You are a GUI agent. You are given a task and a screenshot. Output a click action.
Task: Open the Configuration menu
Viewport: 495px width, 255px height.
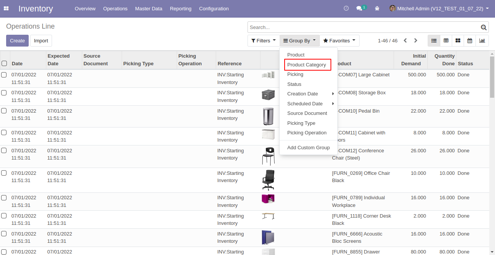(214, 8)
